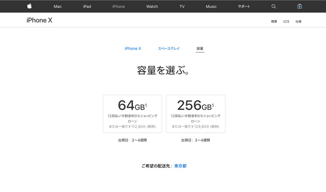326x192 pixels.
Task: Open Music in top navigation
Action: tap(211, 6)
